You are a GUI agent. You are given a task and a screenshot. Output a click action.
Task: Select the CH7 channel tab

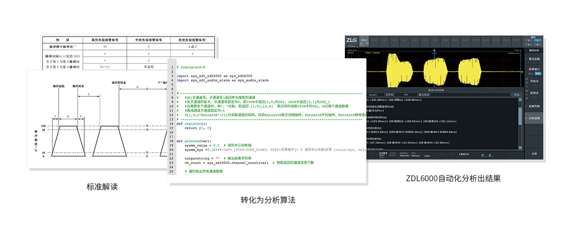point(425,41)
